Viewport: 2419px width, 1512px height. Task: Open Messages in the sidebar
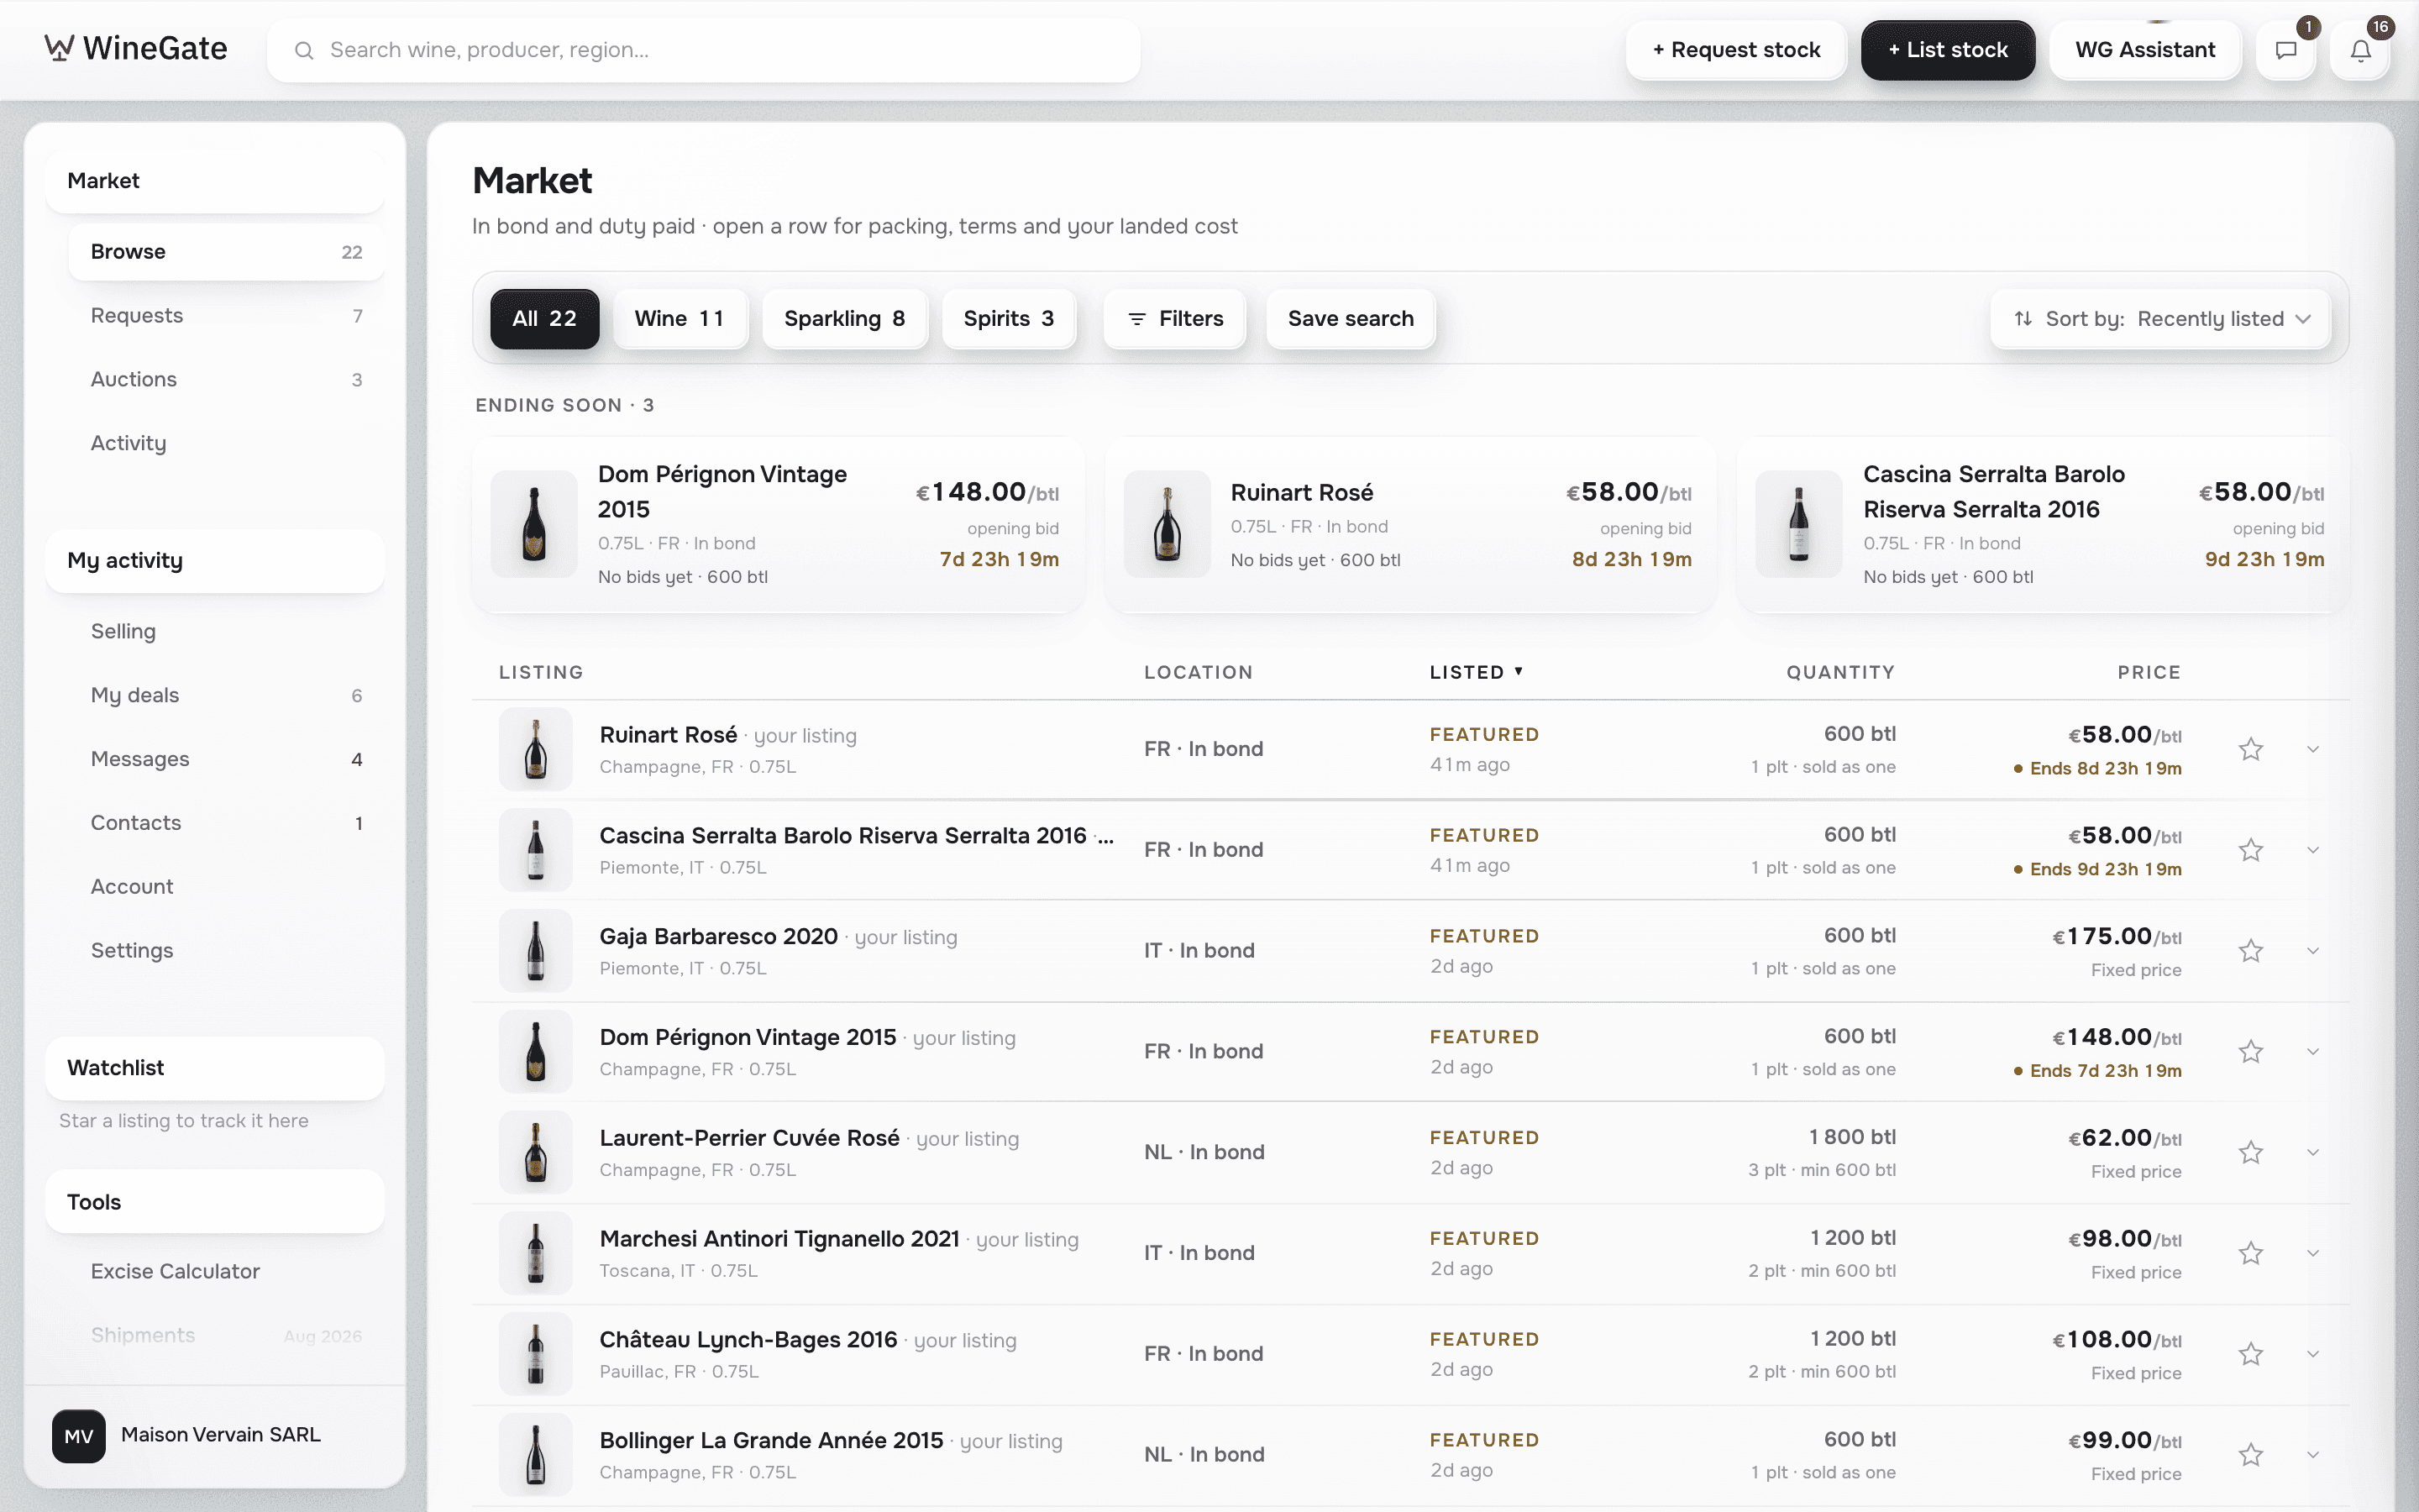(226, 760)
